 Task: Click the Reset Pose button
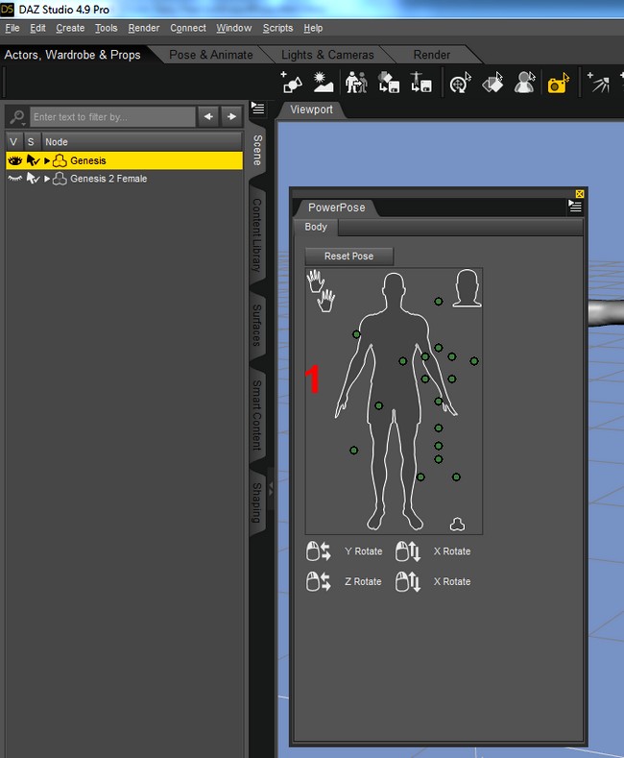tap(349, 257)
